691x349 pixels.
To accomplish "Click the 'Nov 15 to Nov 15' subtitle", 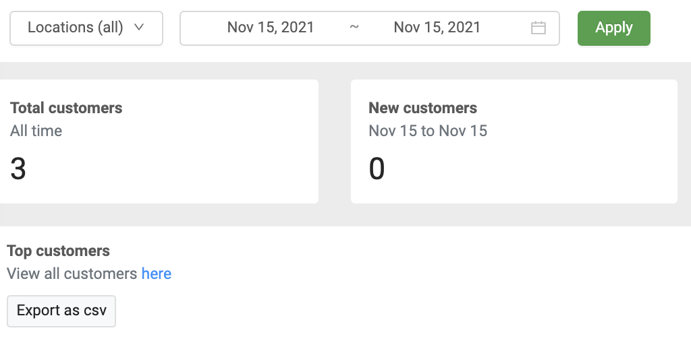I will point(428,131).
